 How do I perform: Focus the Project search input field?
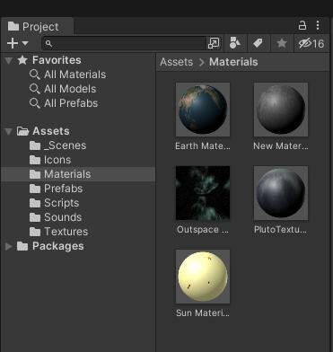point(125,44)
